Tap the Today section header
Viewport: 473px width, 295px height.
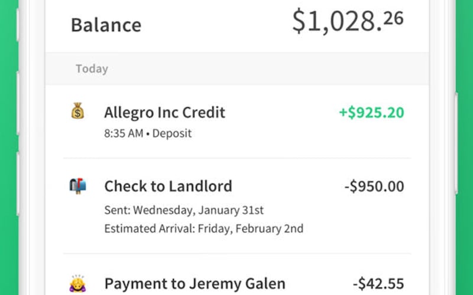(x=92, y=69)
